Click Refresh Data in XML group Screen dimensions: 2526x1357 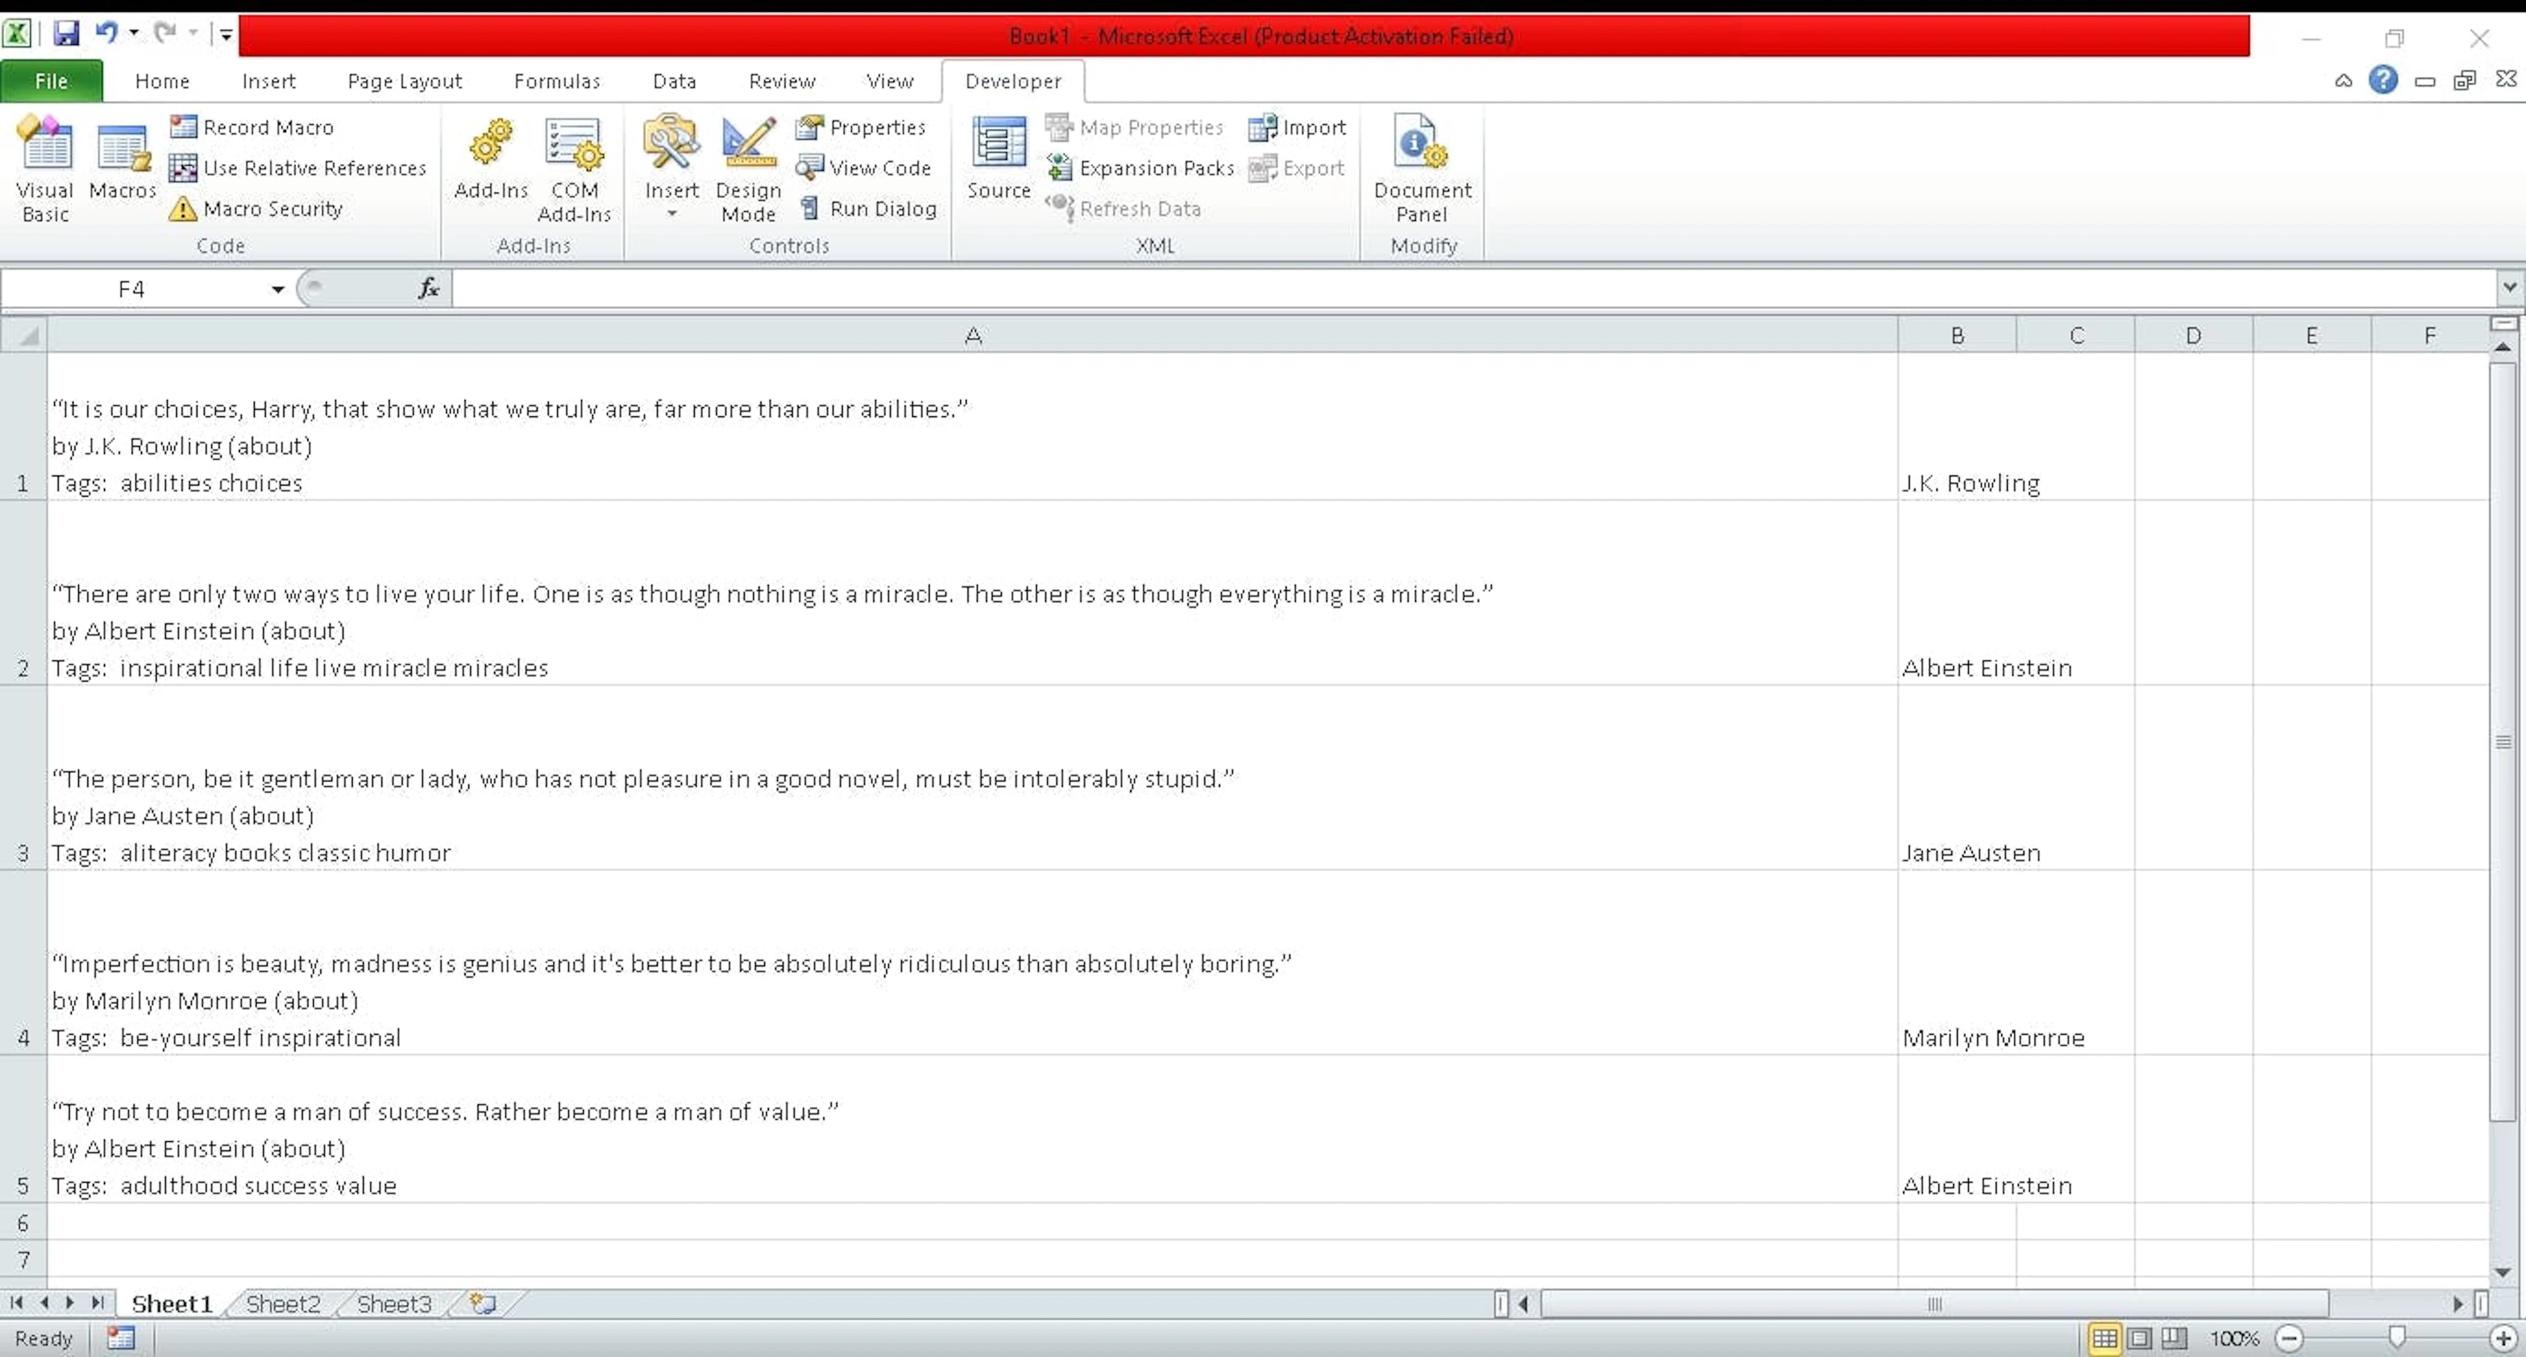pos(1124,209)
